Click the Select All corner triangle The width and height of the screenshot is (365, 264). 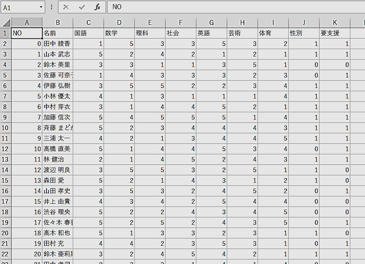tap(6, 23)
